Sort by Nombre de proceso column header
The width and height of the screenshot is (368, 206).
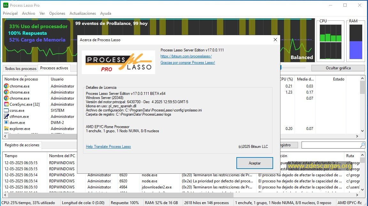(x=26, y=79)
